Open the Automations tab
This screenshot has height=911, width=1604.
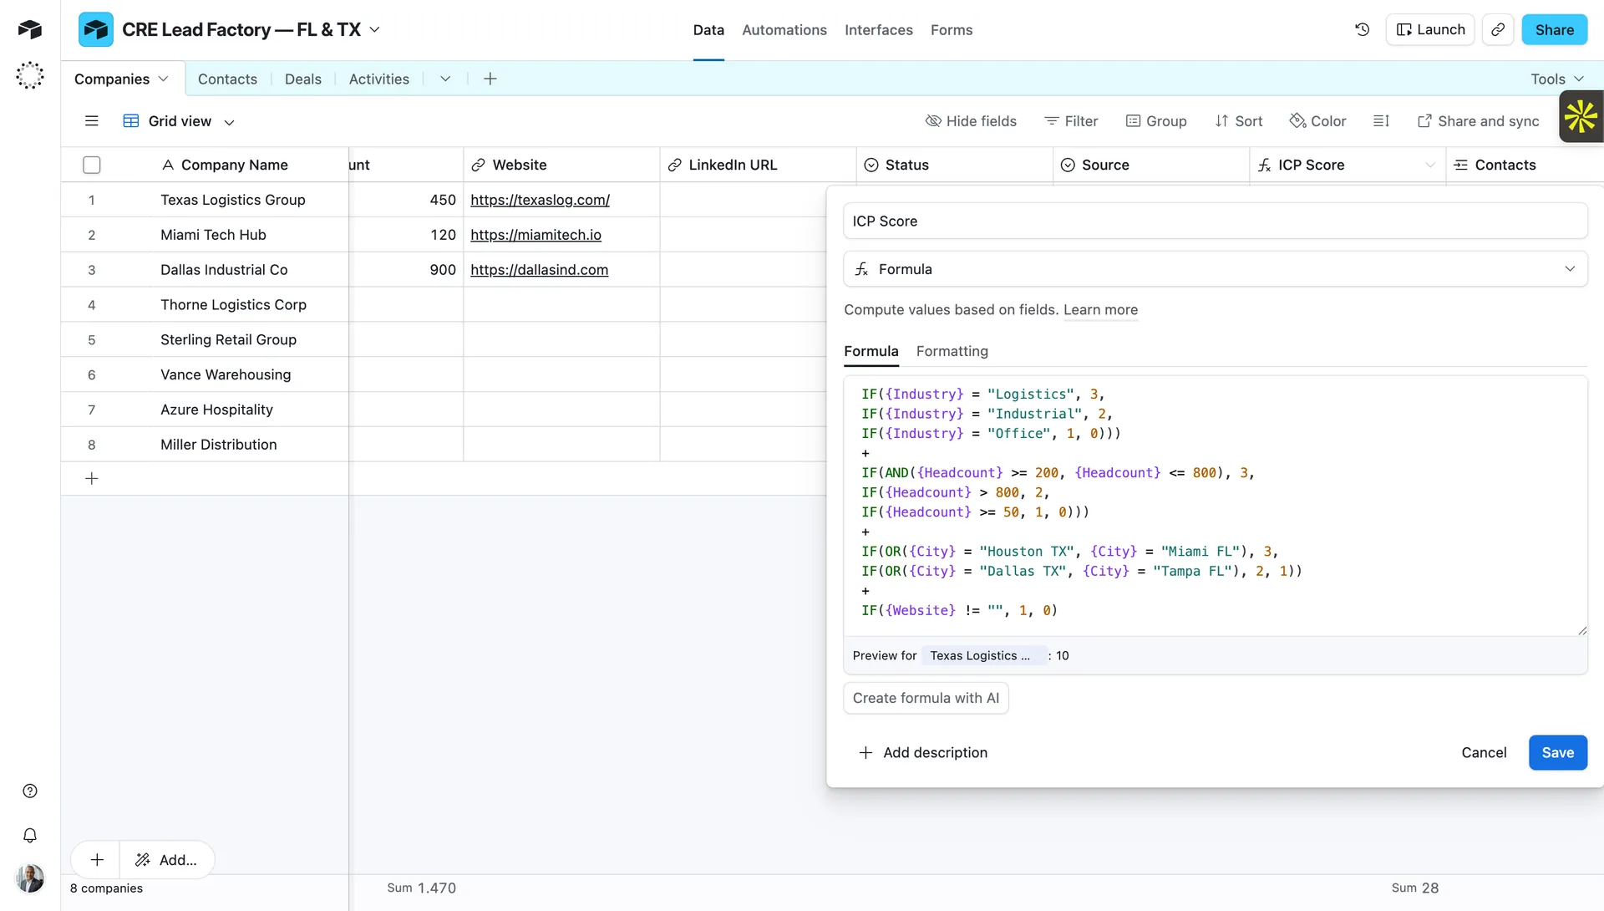pyautogui.click(x=784, y=30)
